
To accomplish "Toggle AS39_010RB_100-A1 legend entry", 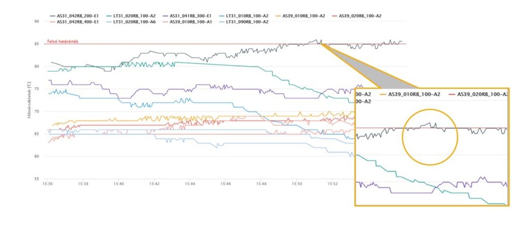I will click(187, 22).
